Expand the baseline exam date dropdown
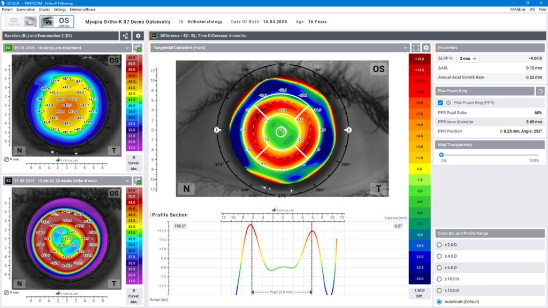548x308 pixels. 127,48
